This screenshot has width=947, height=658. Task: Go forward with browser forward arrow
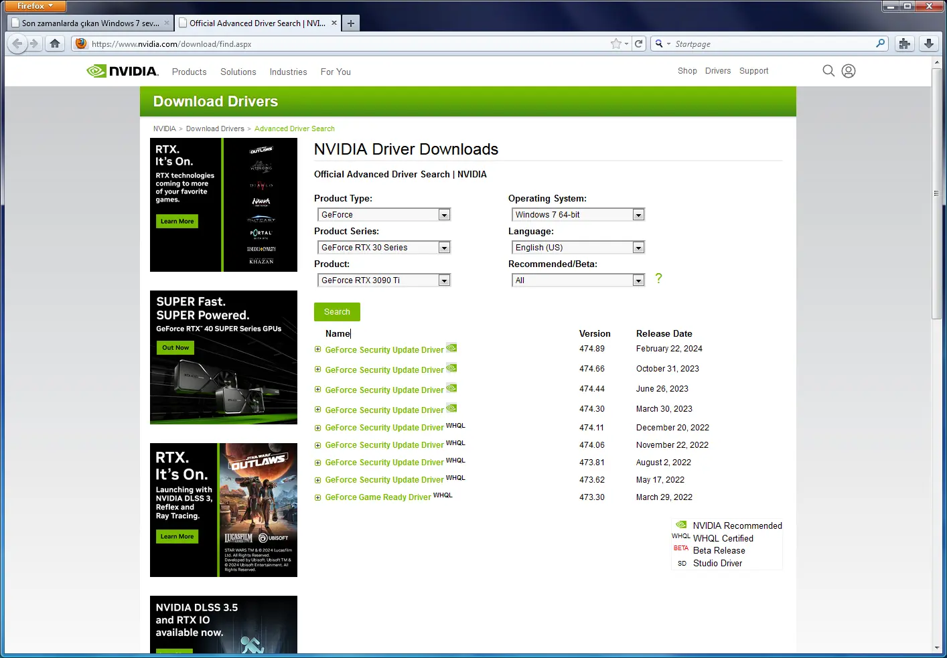(x=34, y=44)
